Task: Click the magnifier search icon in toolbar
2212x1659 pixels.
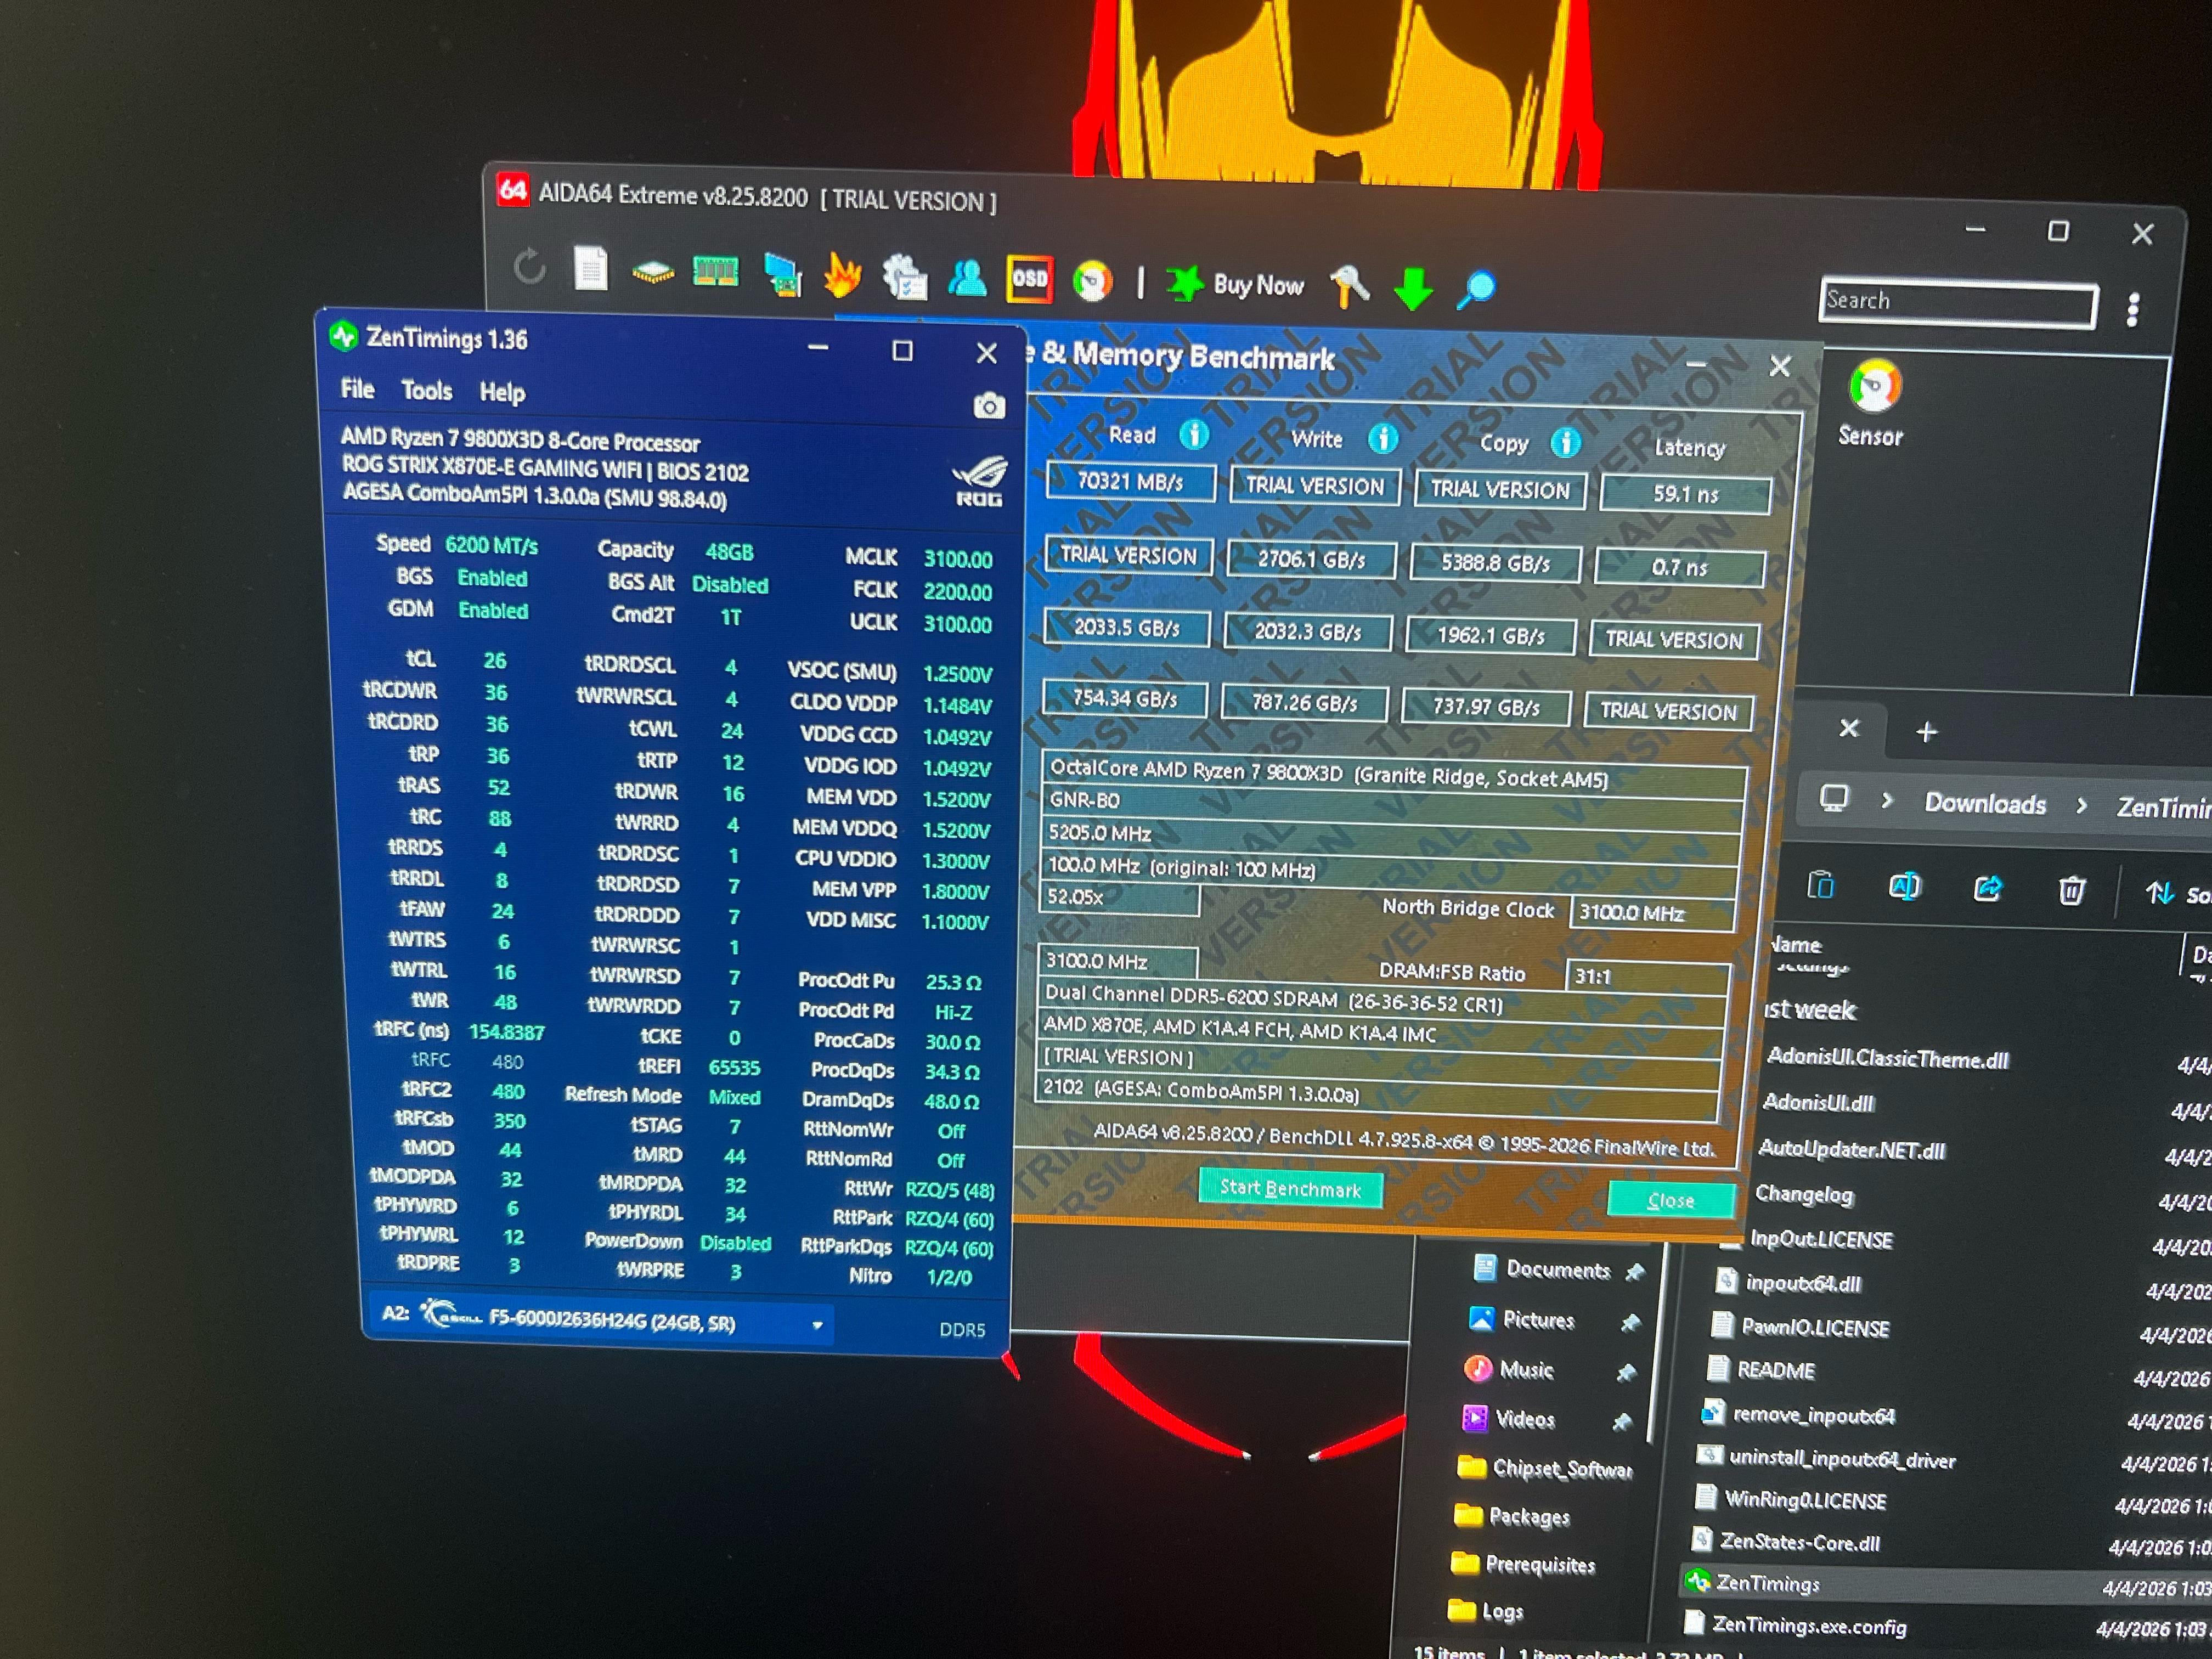Action: pos(1476,289)
